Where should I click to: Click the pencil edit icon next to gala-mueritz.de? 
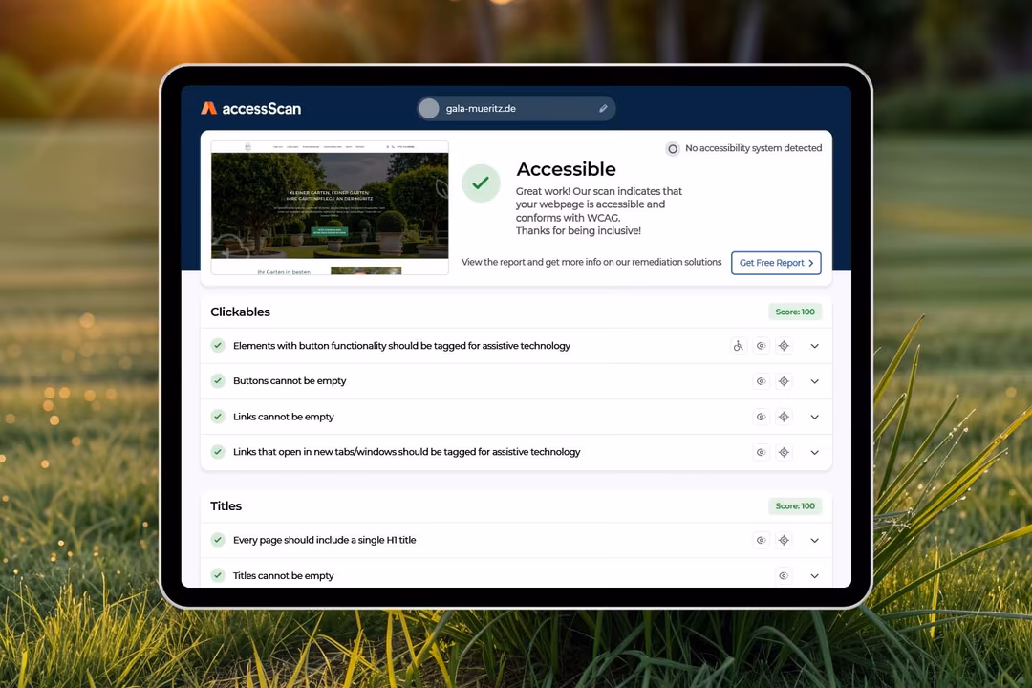pos(603,108)
